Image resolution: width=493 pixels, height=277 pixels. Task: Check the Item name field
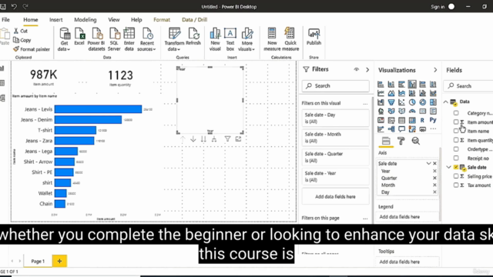pyautogui.click(x=456, y=131)
